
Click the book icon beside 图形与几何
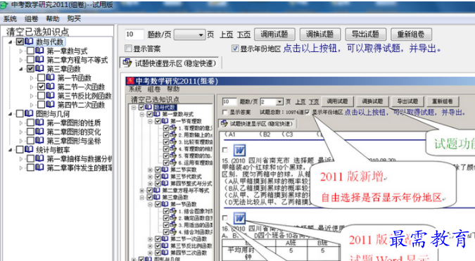pos(29,113)
